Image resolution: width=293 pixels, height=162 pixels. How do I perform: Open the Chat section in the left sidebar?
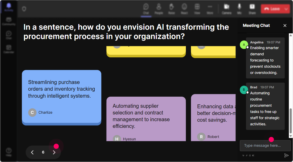point(9,35)
